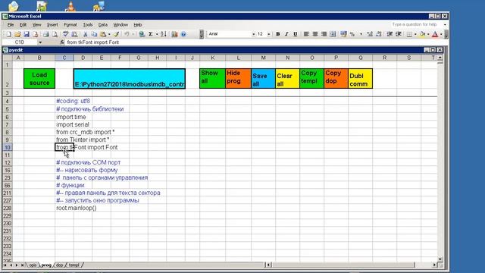
Task: Click the Cut scissors icon
Action: click(x=86, y=34)
